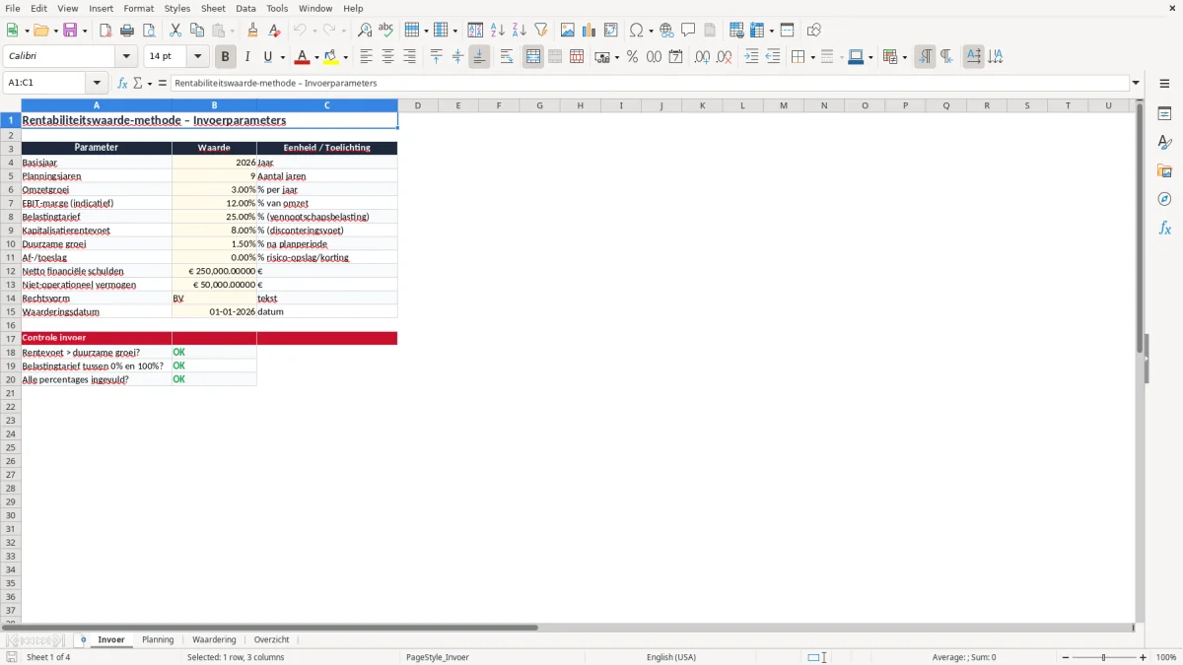Enable left-to-right text direction
The height and width of the screenshot is (665, 1183).
[x=925, y=57]
